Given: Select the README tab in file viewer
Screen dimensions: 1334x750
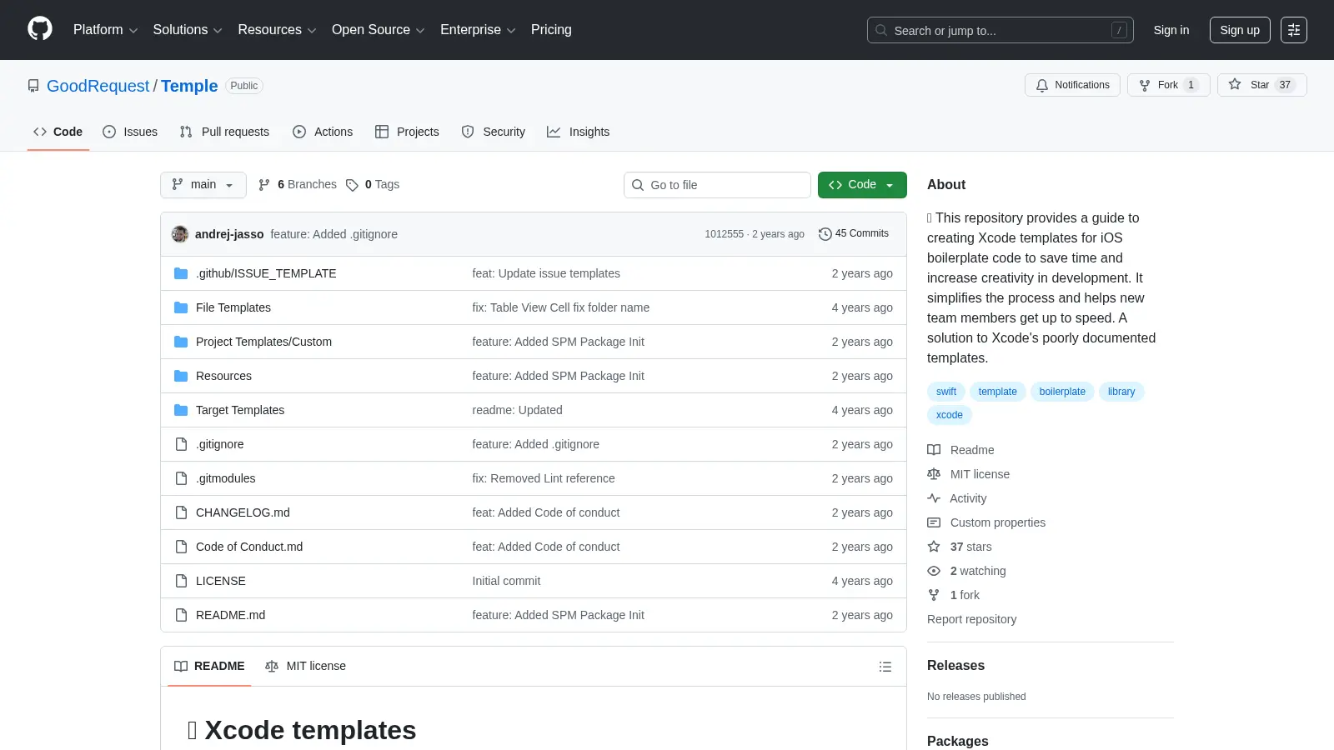Looking at the screenshot, I should [209, 667].
